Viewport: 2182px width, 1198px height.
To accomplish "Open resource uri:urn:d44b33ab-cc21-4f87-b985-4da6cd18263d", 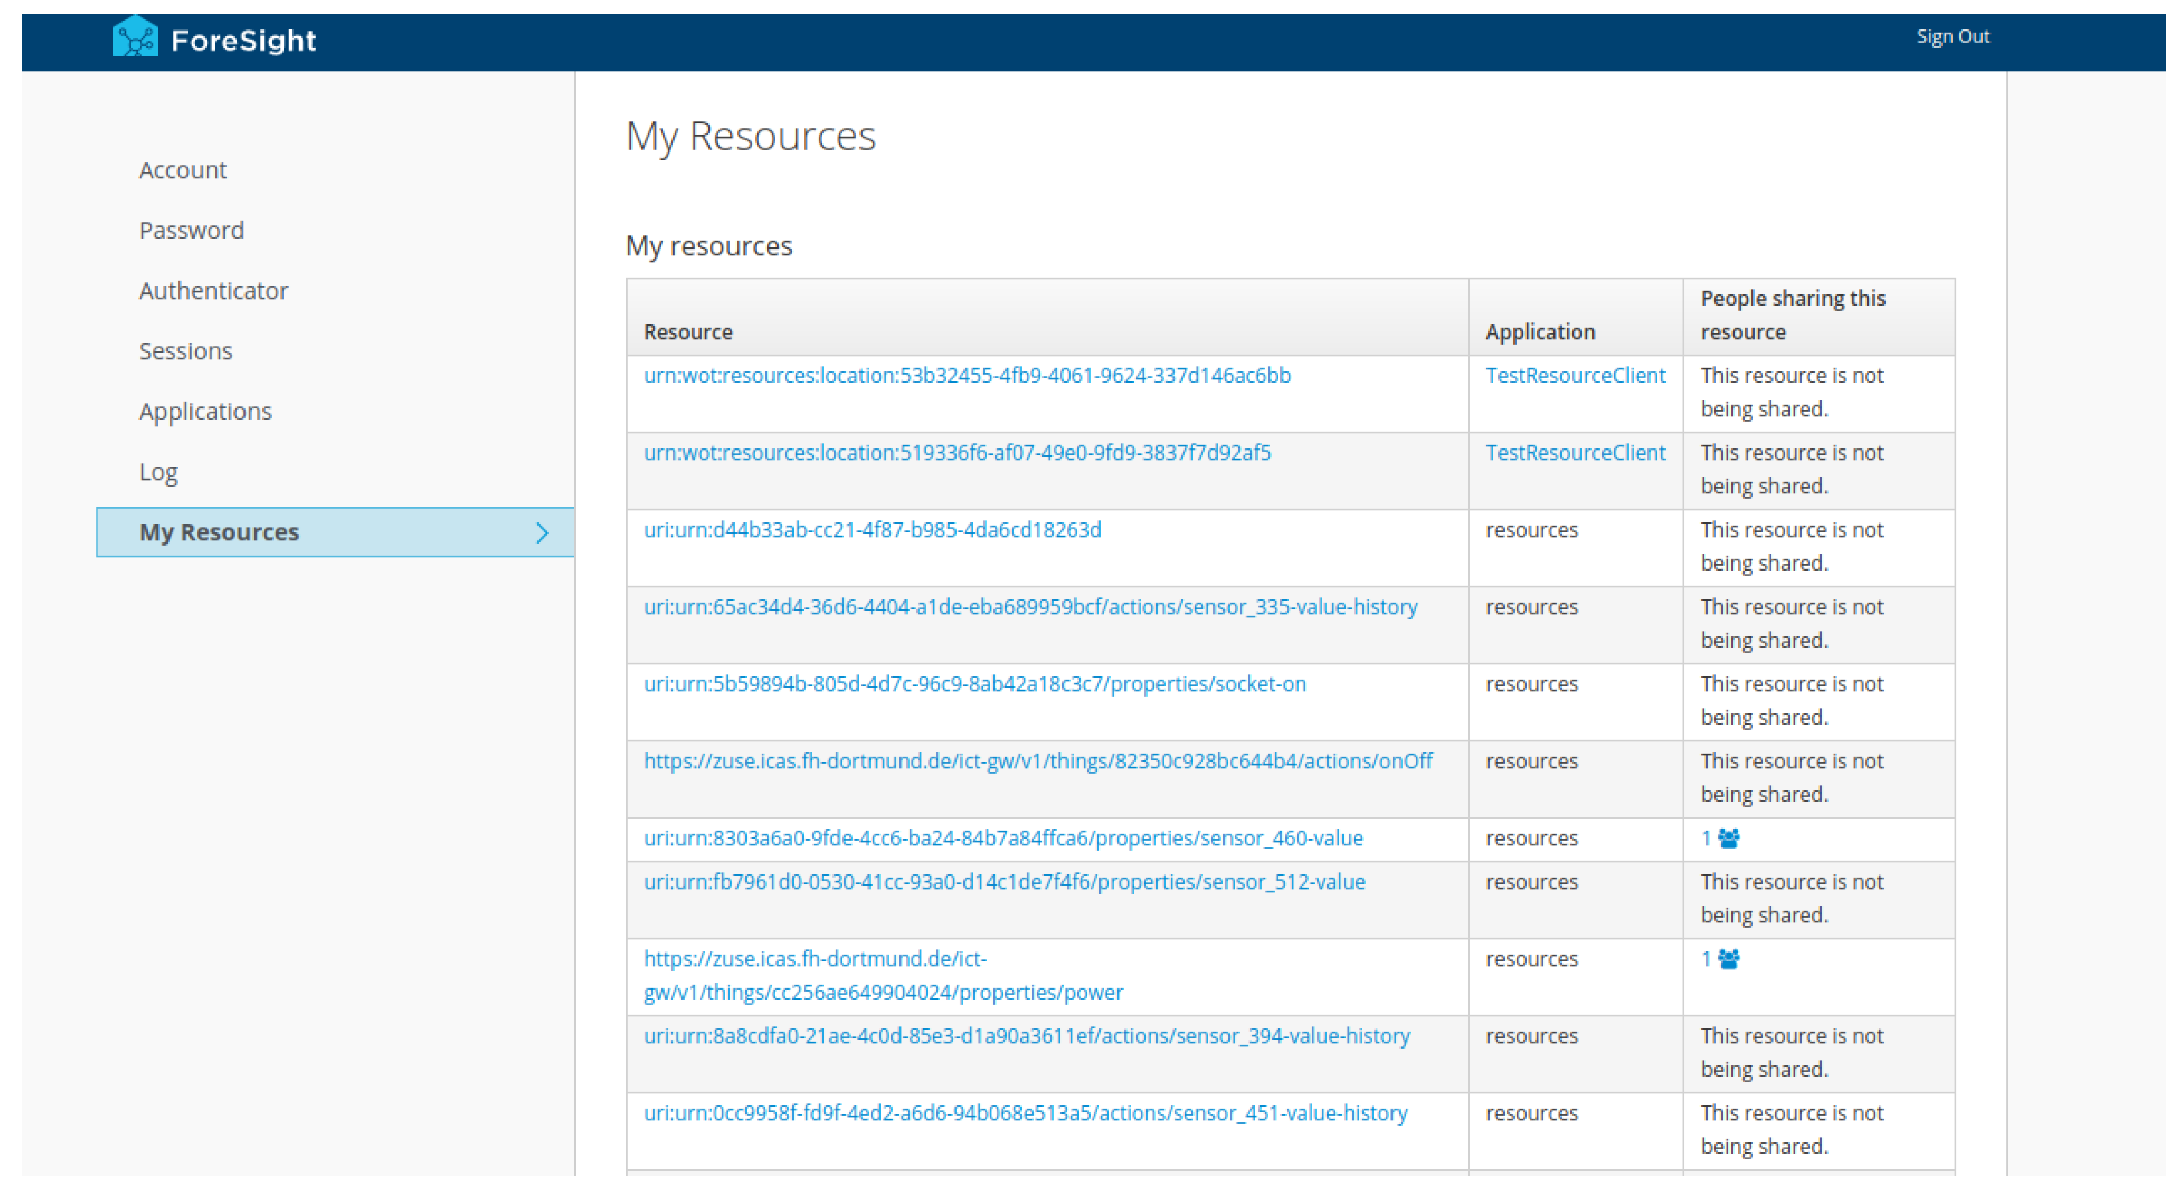I will (x=871, y=530).
